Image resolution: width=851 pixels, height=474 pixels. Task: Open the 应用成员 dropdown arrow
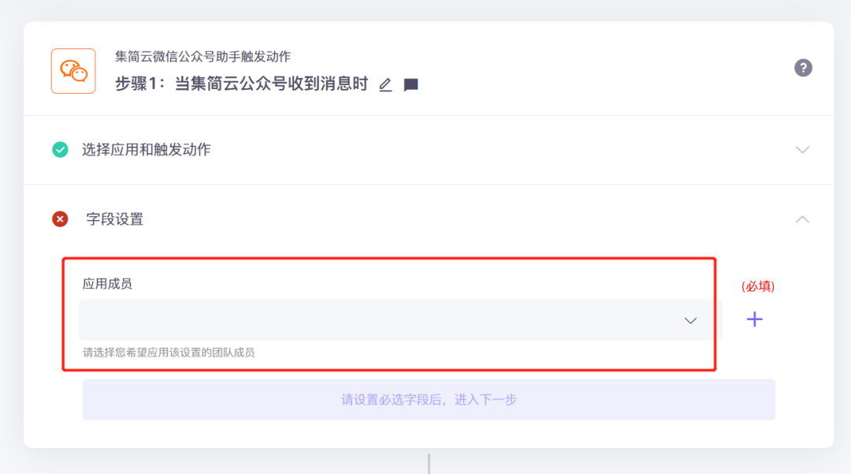(690, 320)
